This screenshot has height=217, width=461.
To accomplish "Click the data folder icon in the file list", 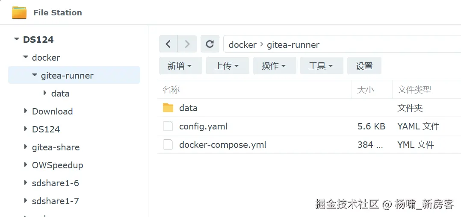I will pos(168,108).
